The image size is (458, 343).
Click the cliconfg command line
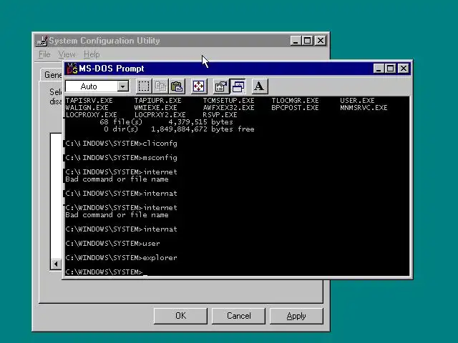coord(121,144)
